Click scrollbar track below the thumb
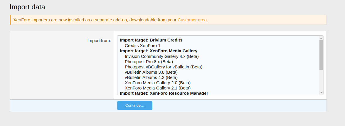 [321, 80]
